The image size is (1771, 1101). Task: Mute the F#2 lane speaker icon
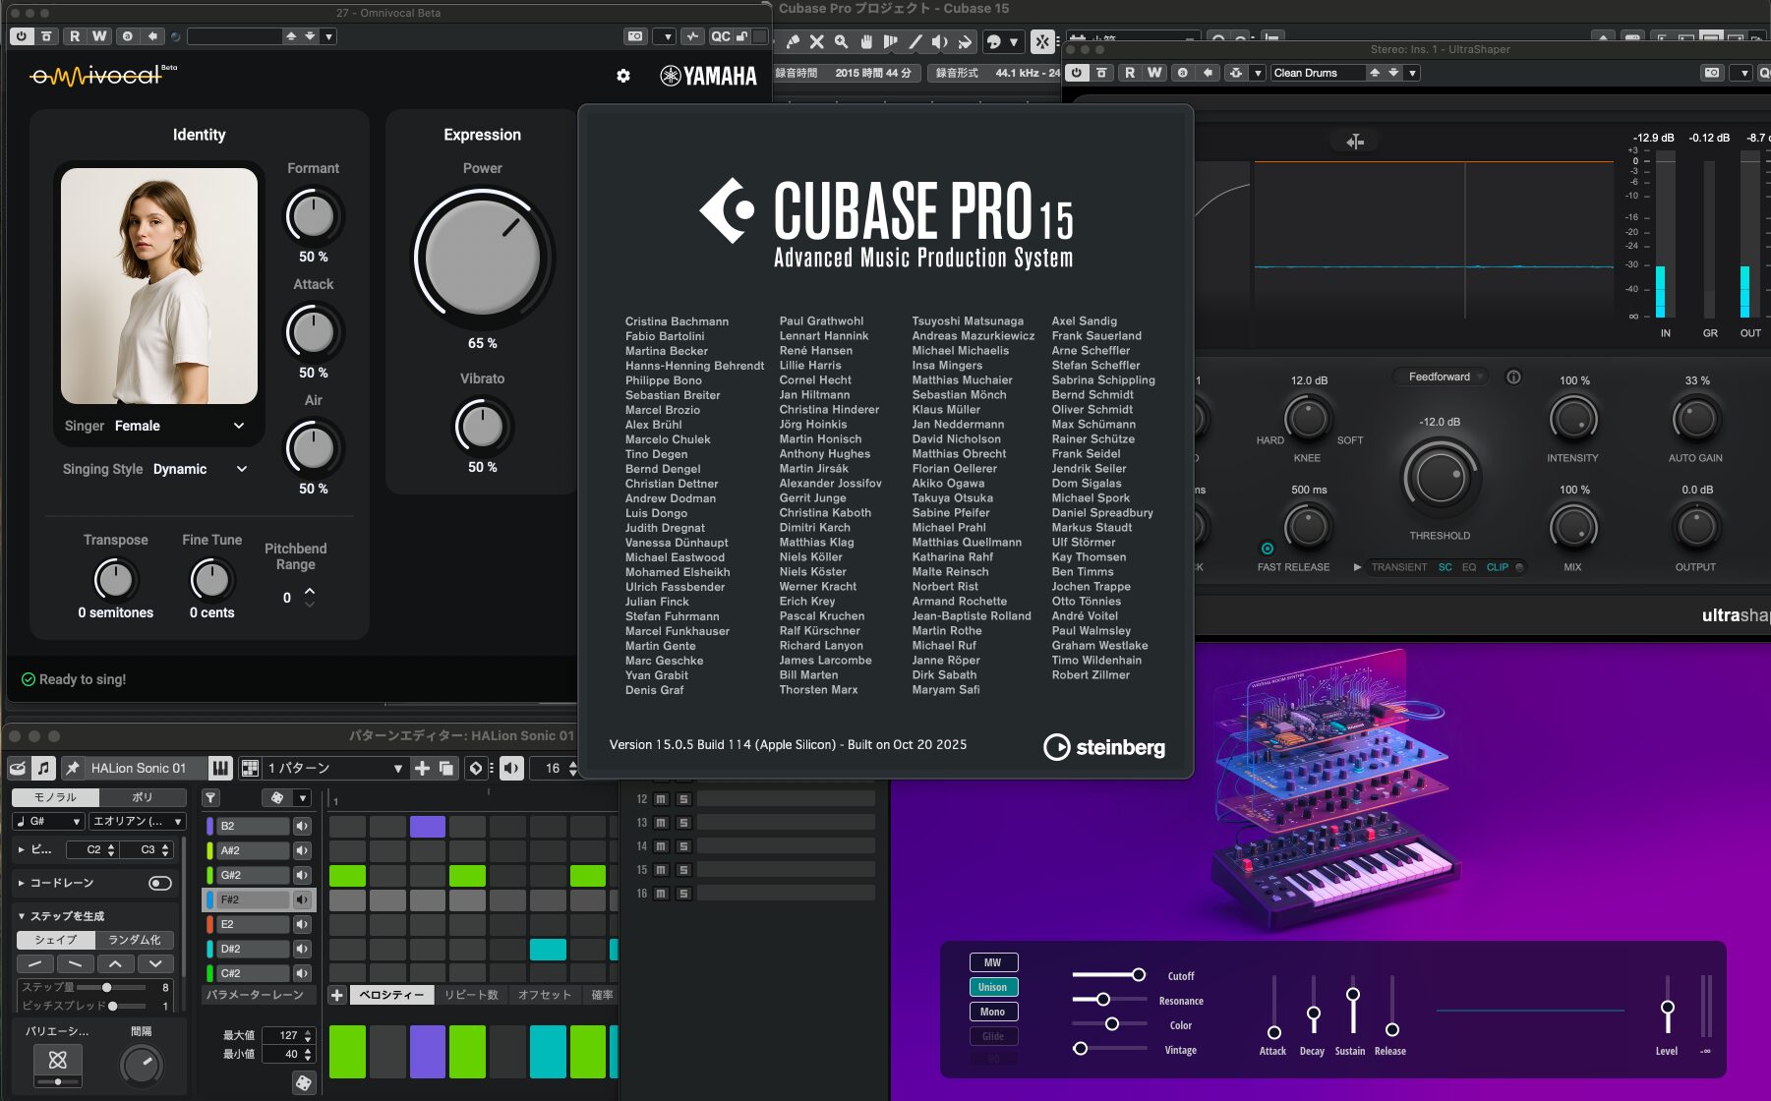(x=302, y=899)
